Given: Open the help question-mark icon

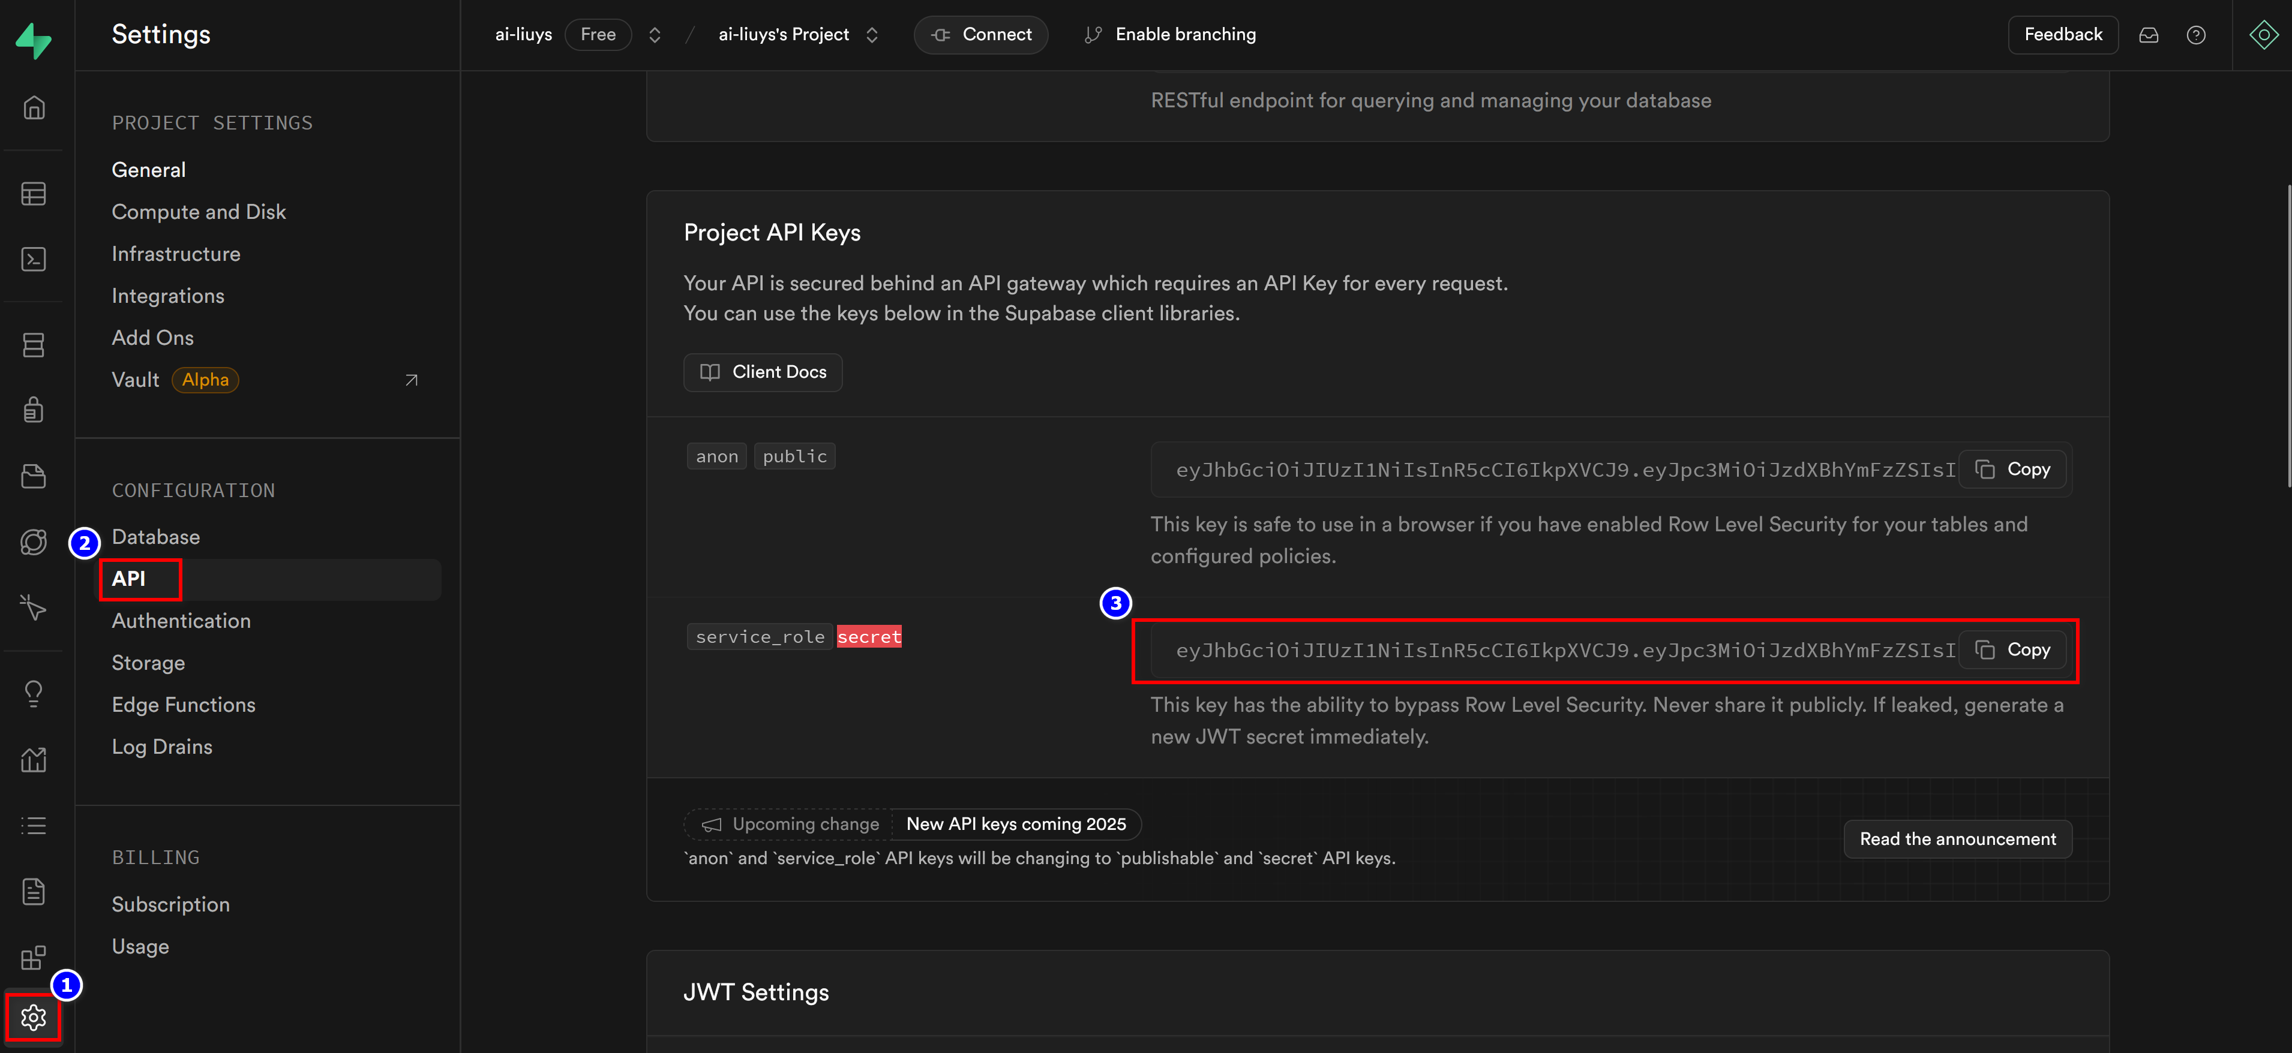Looking at the screenshot, I should pyautogui.click(x=2195, y=35).
